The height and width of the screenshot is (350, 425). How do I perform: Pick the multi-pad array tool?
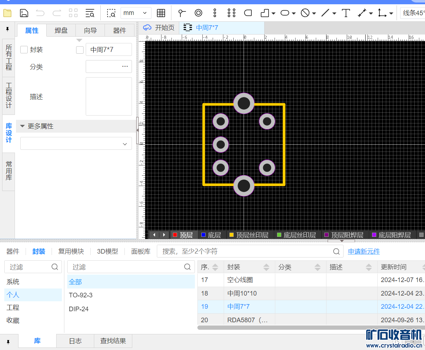(232, 13)
